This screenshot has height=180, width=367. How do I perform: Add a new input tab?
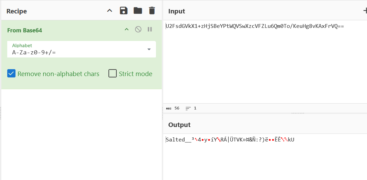click(x=365, y=11)
